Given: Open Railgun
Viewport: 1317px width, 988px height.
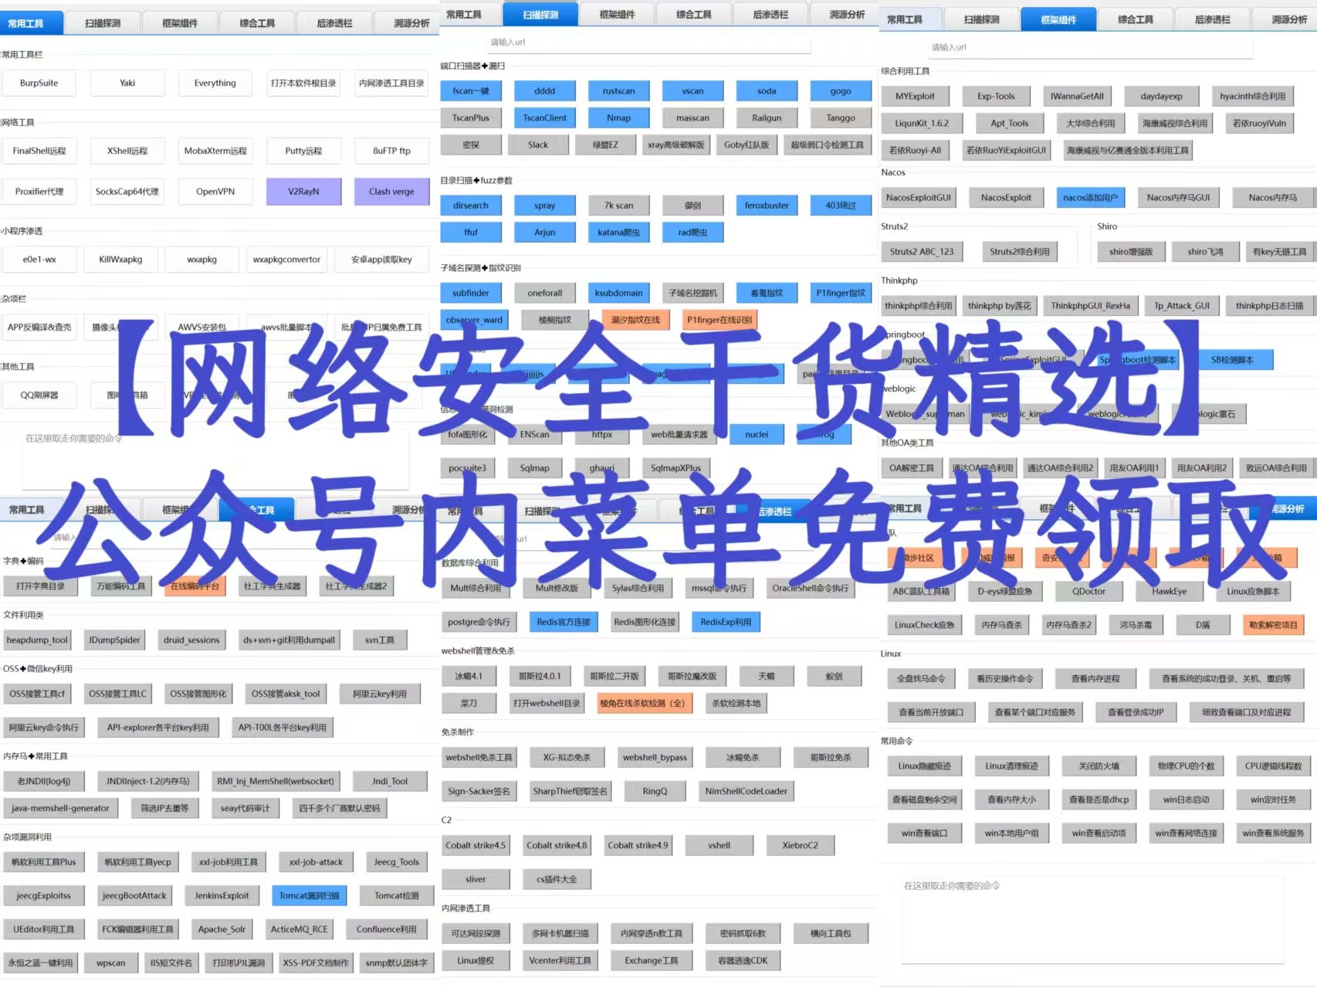Looking at the screenshot, I should click(767, 118).
